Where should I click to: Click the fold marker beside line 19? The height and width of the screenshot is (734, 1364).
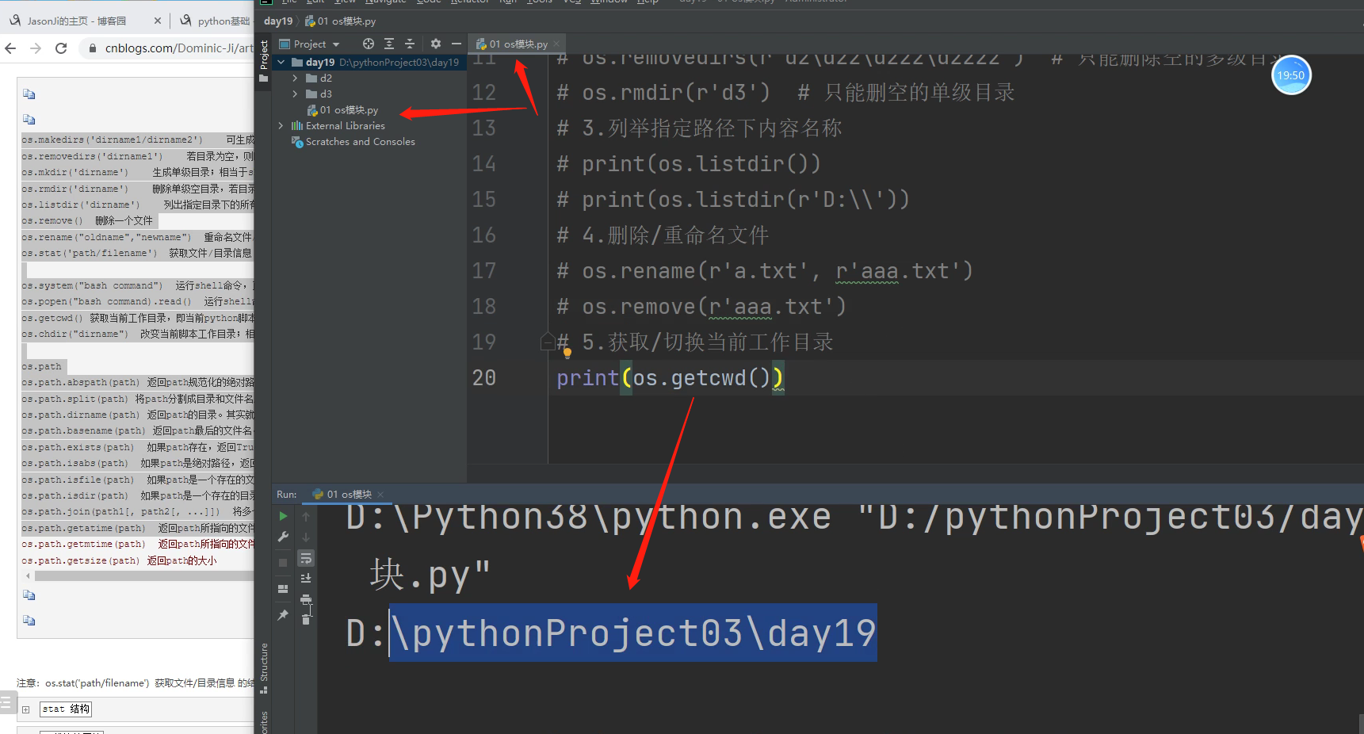click(x=548, y=342)
